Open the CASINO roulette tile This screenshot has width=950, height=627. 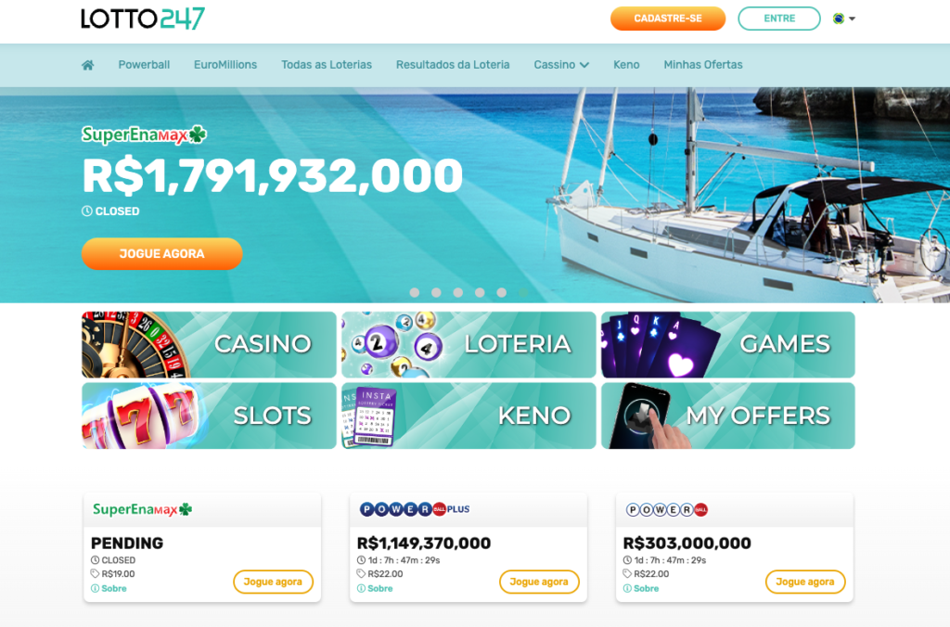(x=209, y=345)
